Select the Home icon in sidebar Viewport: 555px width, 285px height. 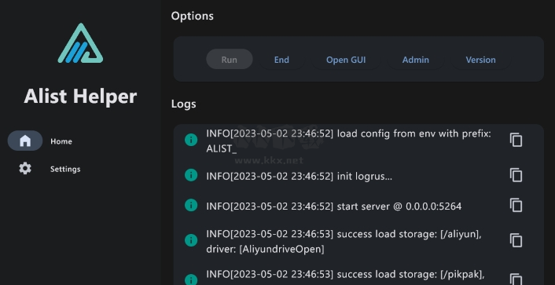click(x=25, y=141)
